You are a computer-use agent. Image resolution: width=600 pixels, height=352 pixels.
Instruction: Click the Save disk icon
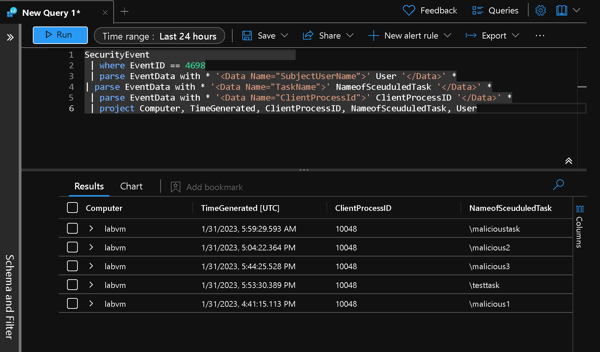tap(247, 36)
